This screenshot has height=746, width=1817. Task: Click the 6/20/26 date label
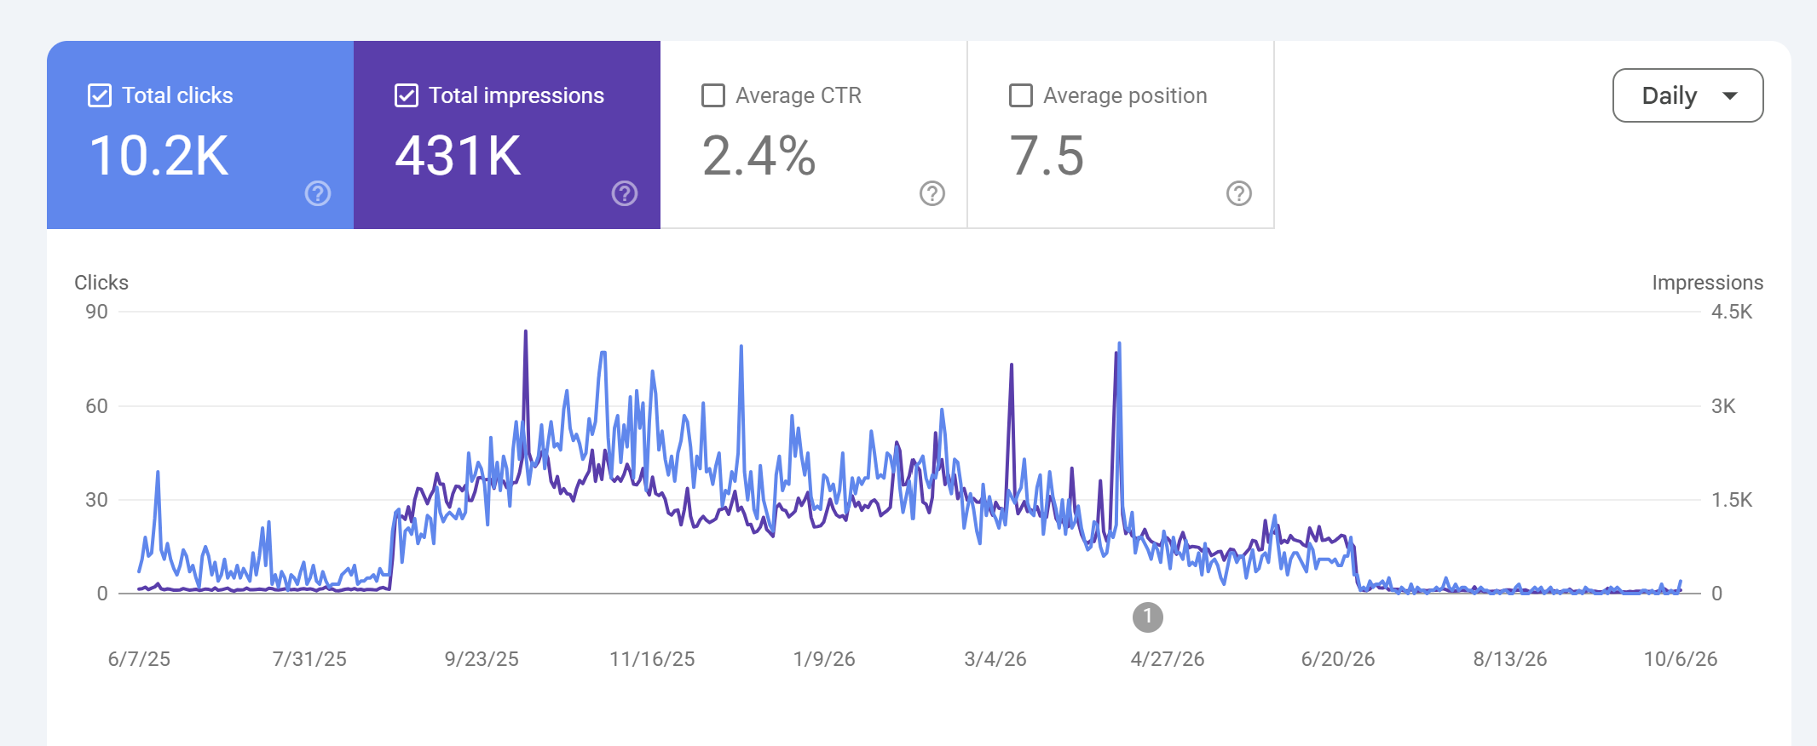coord(1338,659)
